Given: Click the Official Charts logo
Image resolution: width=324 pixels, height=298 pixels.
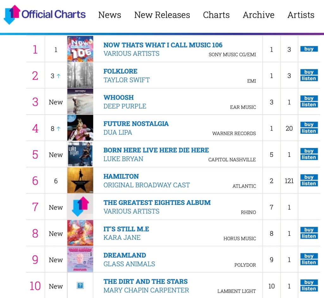Looking at the screenshot, I should coord(45,15).
